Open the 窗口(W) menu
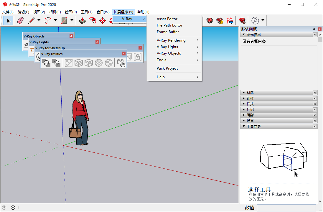The width and height of the screenshot is (323, 212). point(103,12)
